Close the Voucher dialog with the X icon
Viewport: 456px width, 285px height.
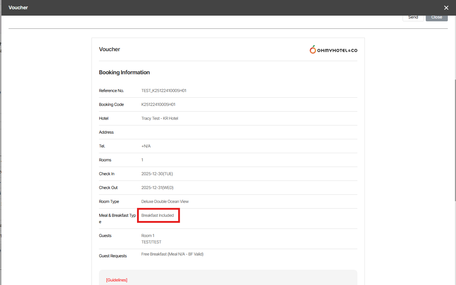[446, 8]
